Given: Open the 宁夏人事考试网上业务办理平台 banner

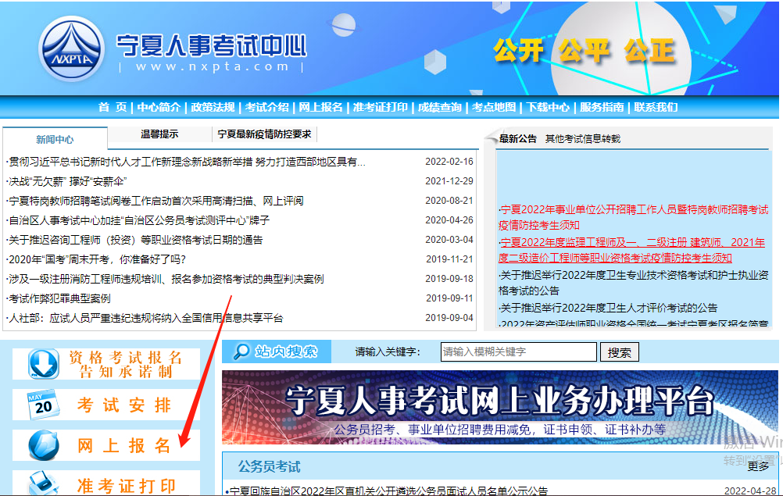Looking at the screenshot, I should (500, 407).
